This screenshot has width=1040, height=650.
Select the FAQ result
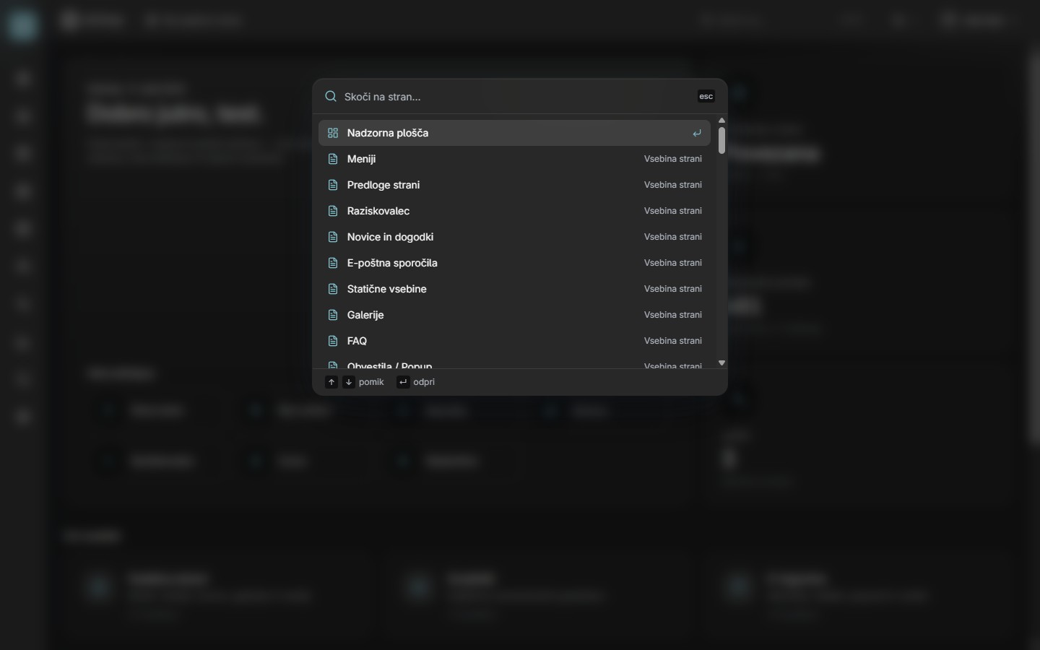pyautogui.click(x=514, y=341)
